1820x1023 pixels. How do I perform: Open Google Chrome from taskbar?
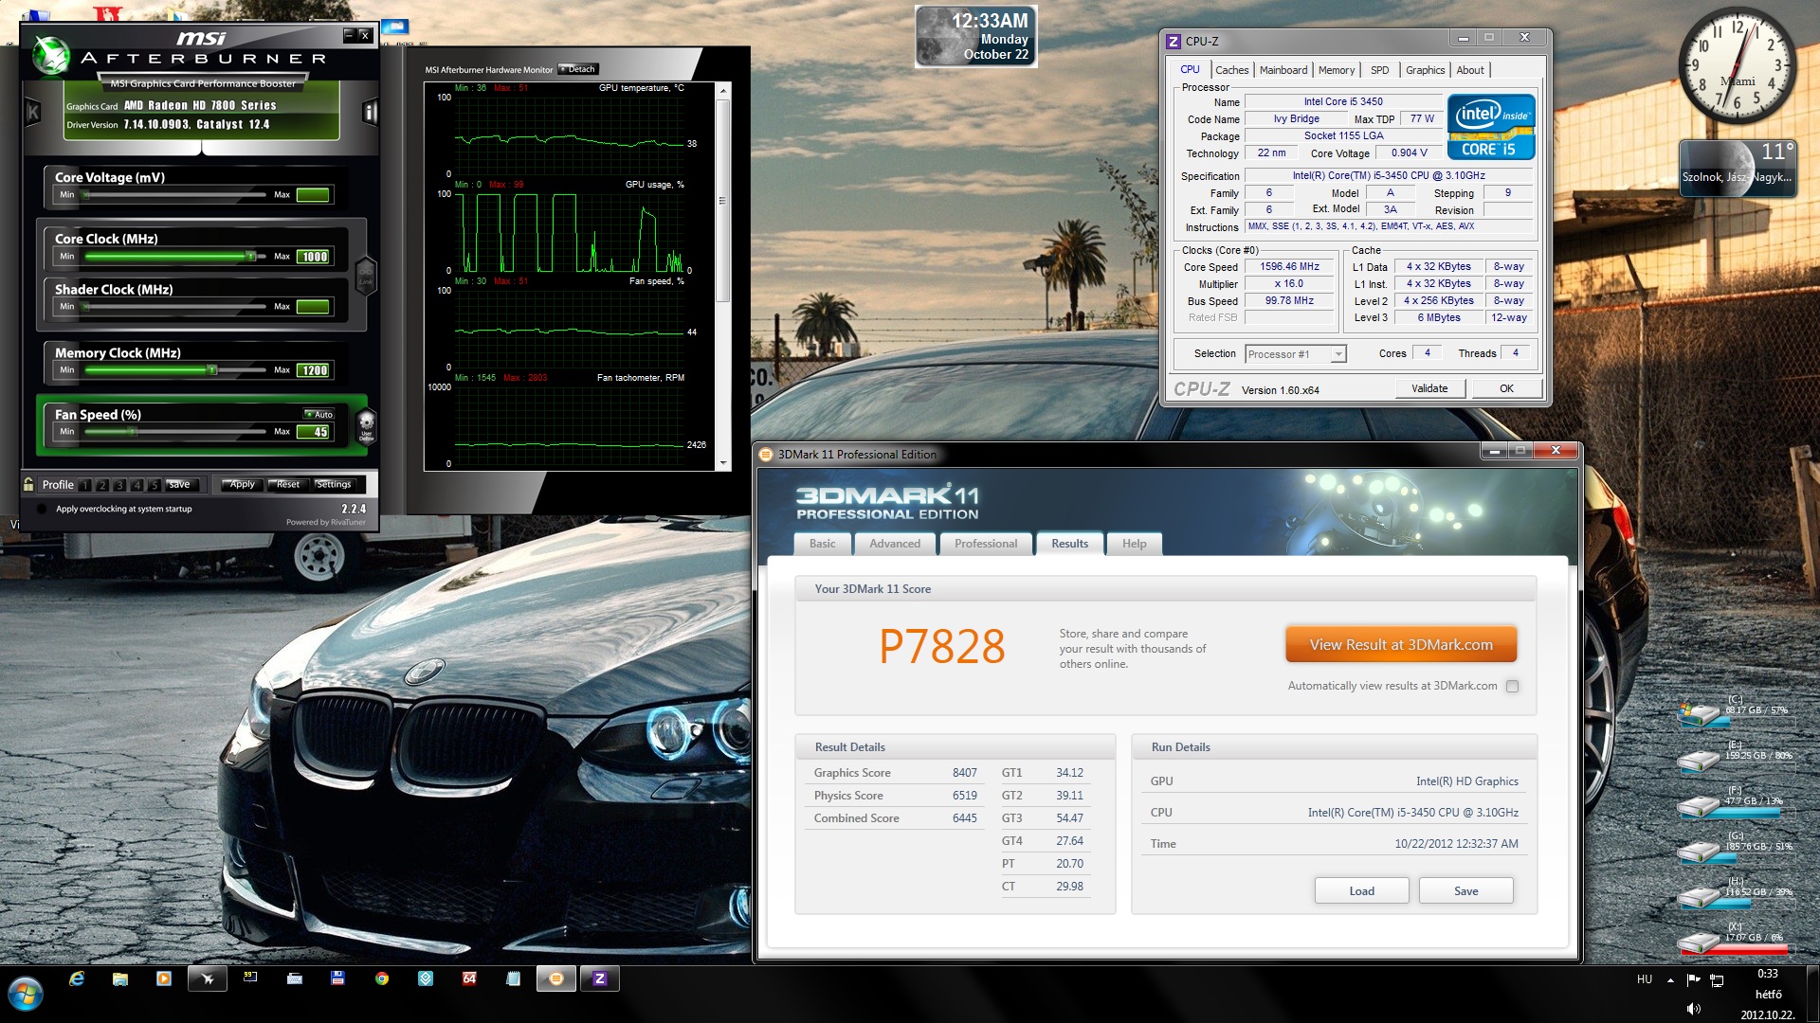(x=382, y=978)
